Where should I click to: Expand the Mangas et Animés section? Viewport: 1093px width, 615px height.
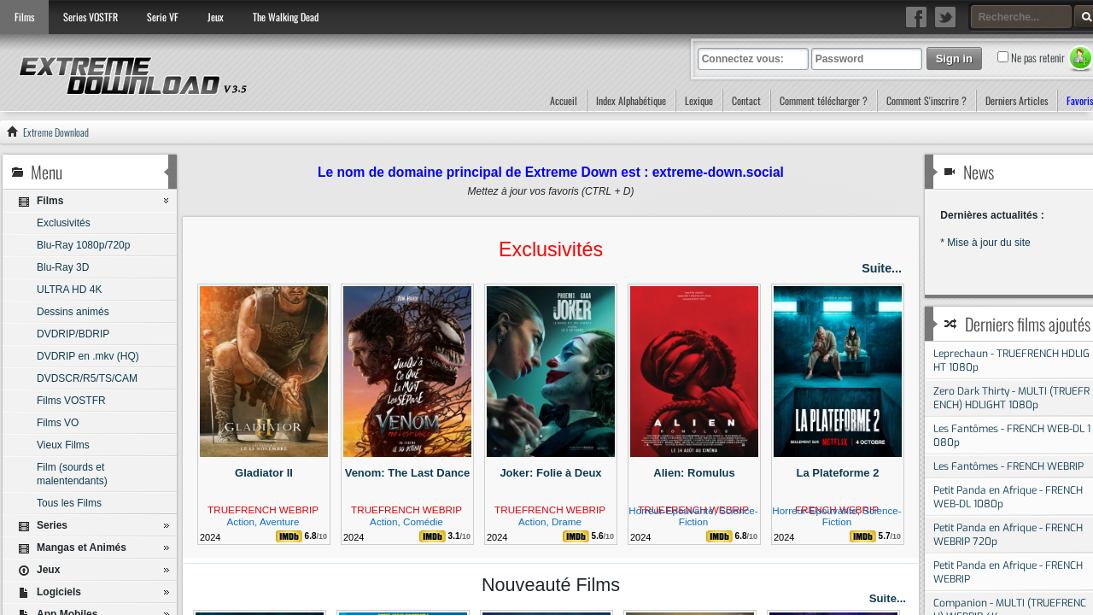166,548
